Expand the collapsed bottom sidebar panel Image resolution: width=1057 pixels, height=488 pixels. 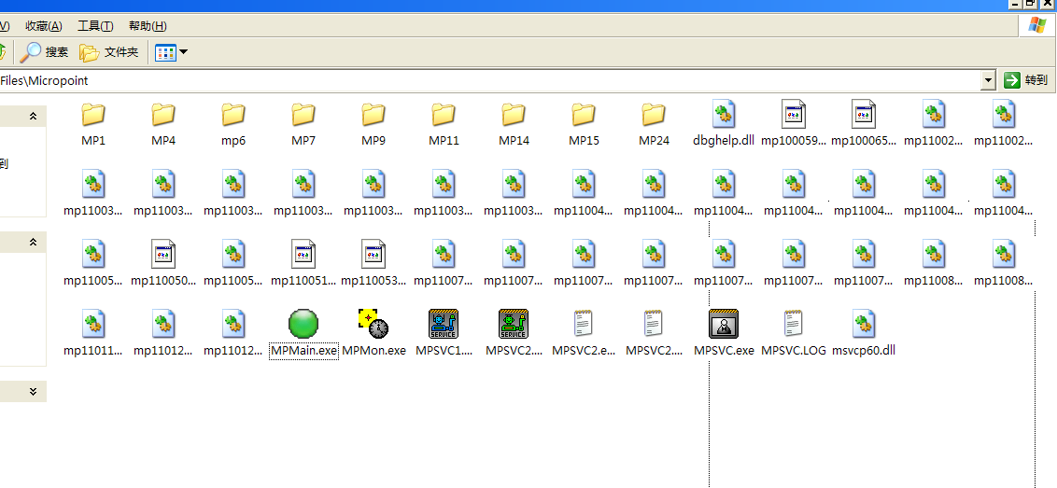(33, 392)
